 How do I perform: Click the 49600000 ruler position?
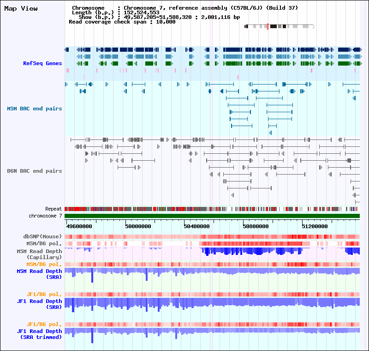pyautogui.click(x=79, y=226)
